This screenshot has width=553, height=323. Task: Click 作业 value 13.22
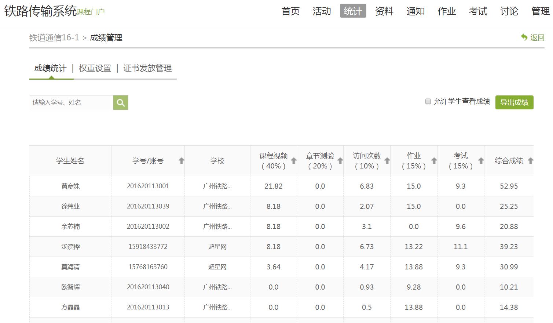pyautogui.click(x=414, y=247)
